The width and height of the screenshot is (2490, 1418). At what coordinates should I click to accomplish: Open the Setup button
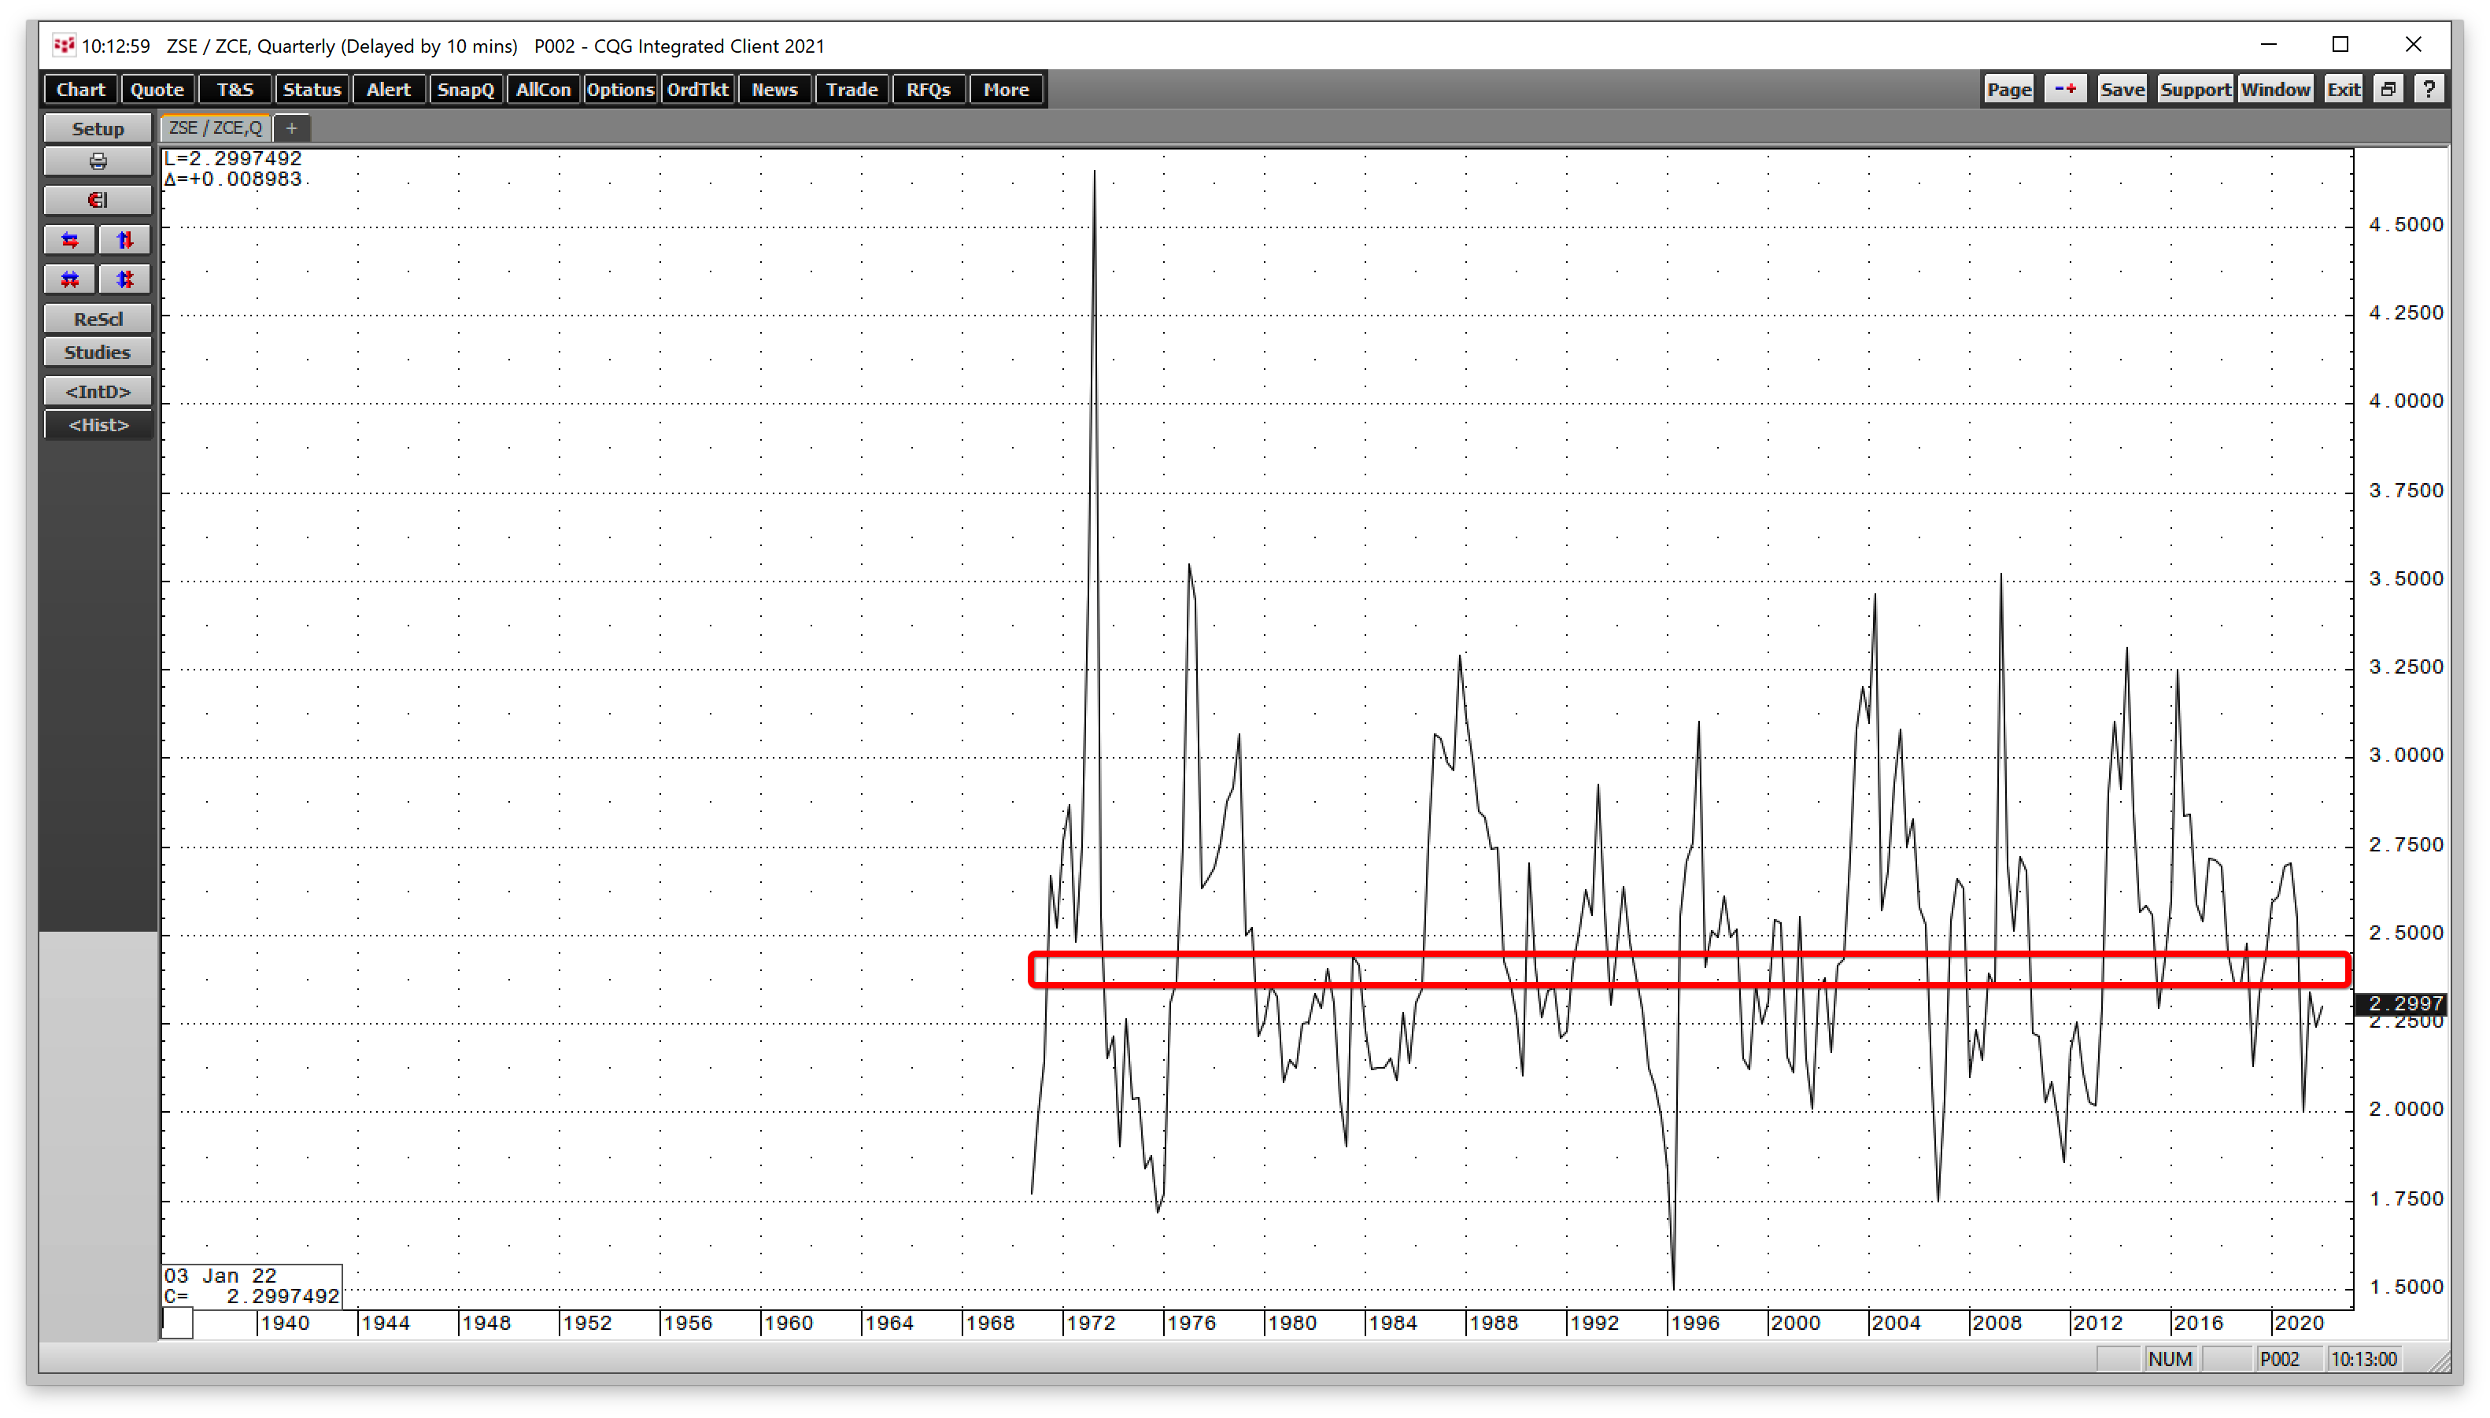(98, 128)
